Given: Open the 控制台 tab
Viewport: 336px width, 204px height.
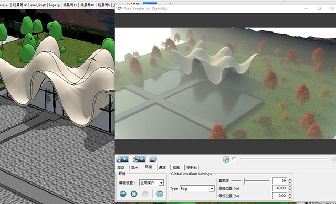Looking at the screenshot, I should click(x=191, y=167).
